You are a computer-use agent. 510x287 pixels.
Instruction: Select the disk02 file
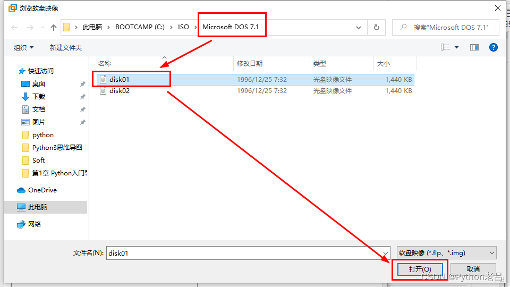point(256,91)
